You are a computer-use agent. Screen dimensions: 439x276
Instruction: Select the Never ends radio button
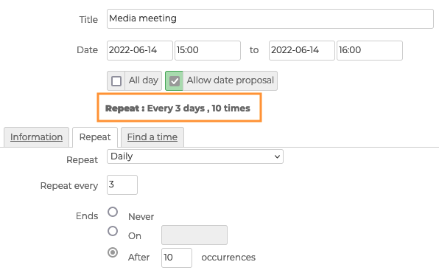113,212
